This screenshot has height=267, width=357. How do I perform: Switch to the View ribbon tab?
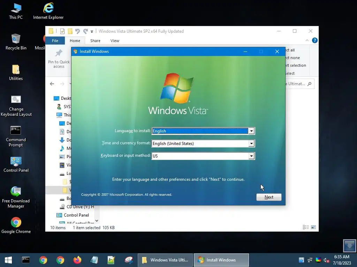tap(115, 41)
